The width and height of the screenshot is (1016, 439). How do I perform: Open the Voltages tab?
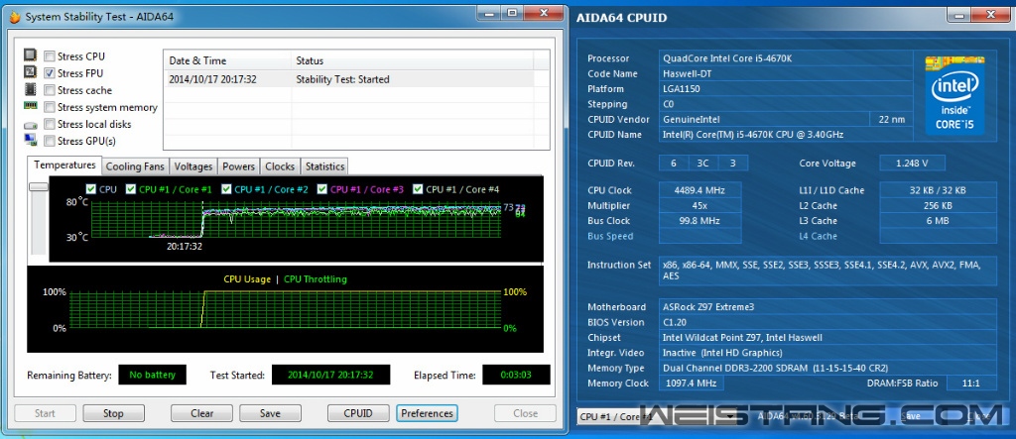[193, 166]
